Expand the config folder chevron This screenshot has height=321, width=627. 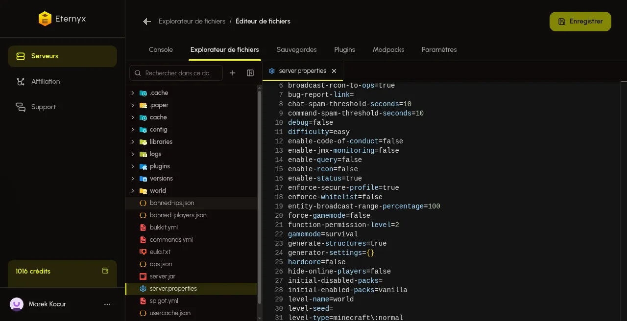133,130
